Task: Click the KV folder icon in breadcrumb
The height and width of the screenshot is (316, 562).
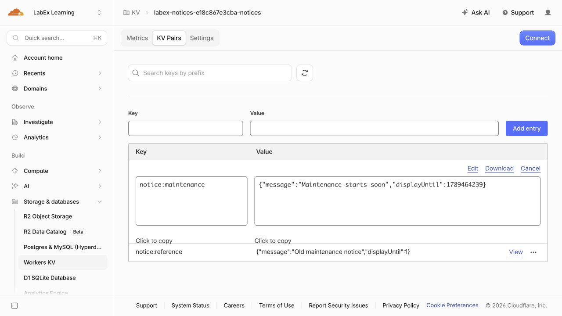Action: (126, 13)
